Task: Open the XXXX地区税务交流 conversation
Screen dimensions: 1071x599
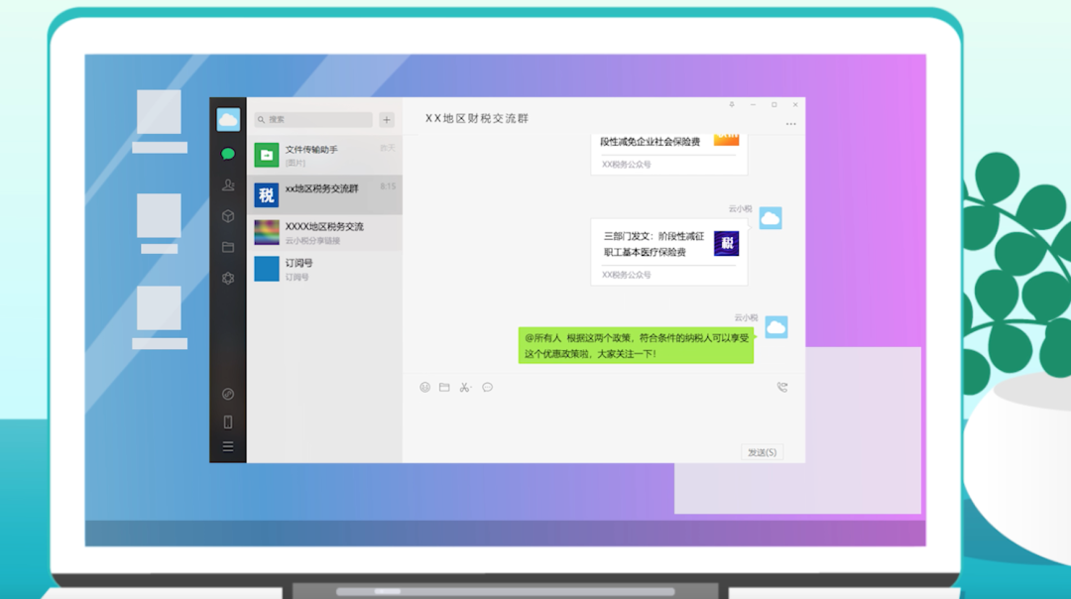Action: pyautogui.click(x=324, y=232)
